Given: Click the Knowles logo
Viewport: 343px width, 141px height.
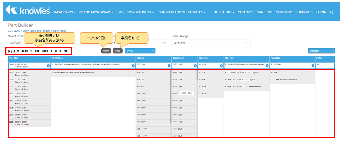Looking at the screenshot, I should point(28,10).
